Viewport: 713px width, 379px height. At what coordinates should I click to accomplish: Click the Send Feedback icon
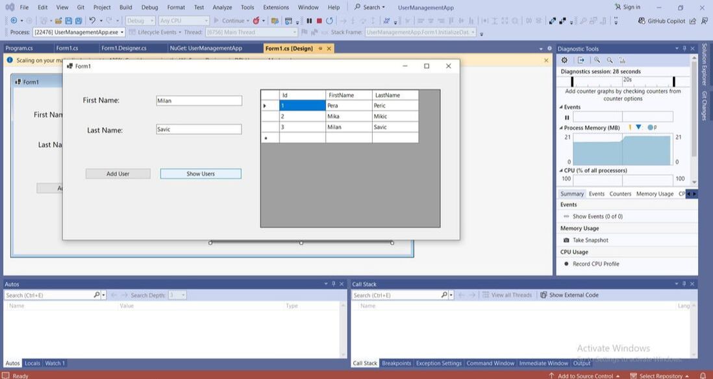[x=705, y=21]
